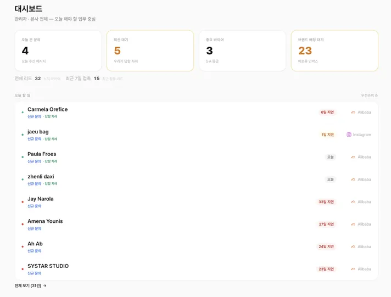This screenshot has width=391, height=297.
Task: Click the 23일 지연 badge
Action: 326,269
